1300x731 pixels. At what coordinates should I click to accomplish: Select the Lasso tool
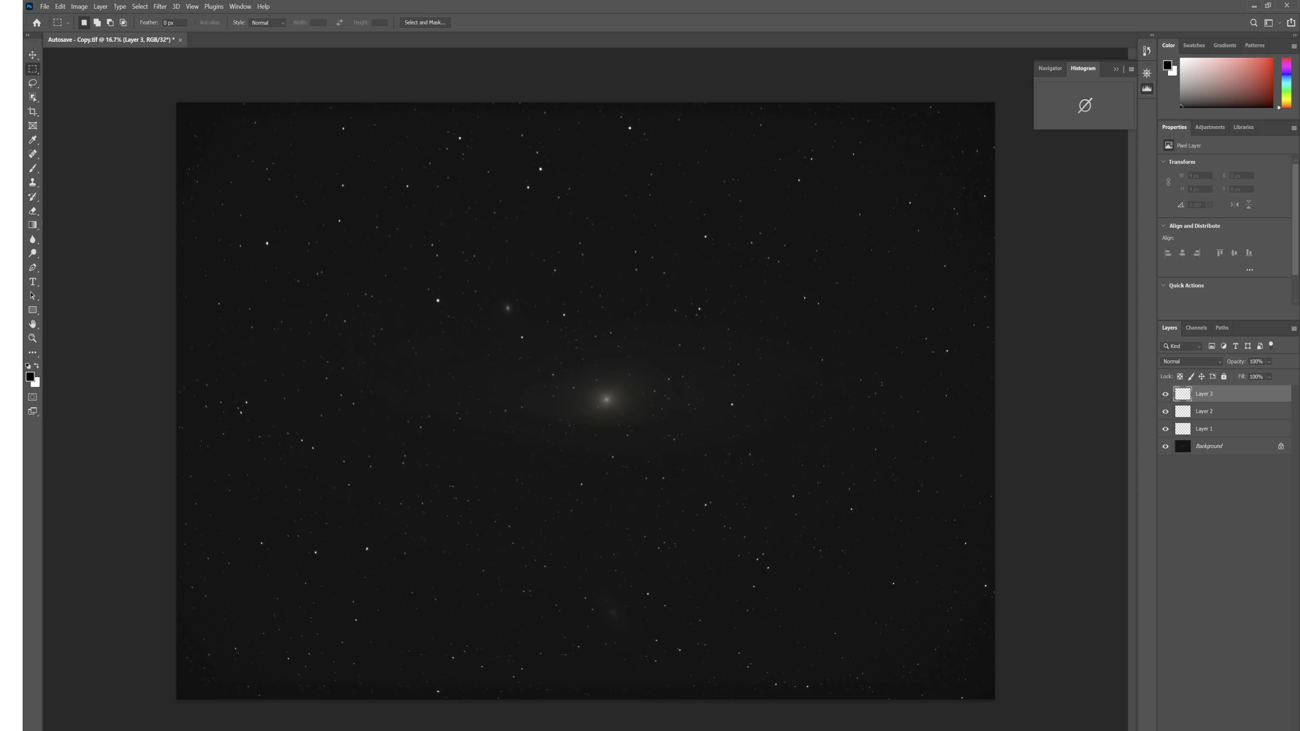point(32,83)
